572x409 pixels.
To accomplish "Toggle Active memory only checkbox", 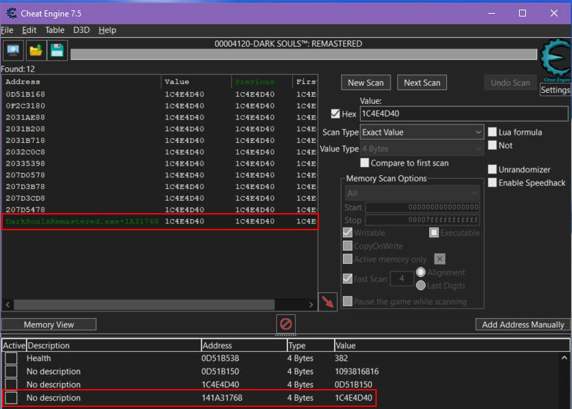I will click(x=348, y=259).
